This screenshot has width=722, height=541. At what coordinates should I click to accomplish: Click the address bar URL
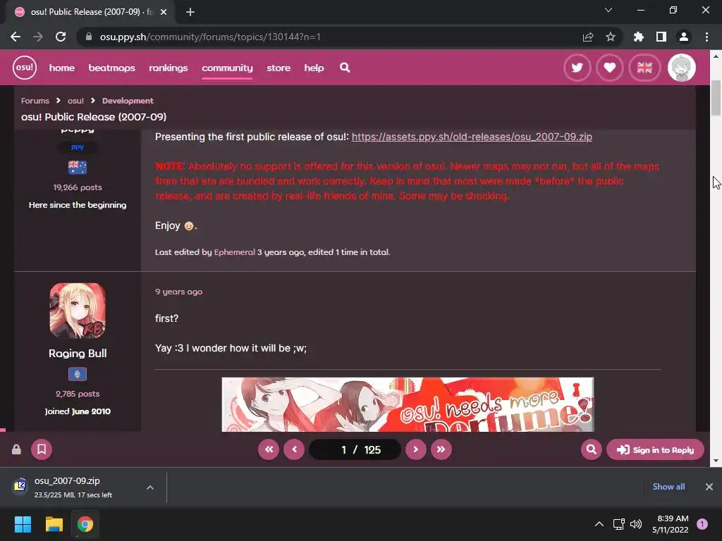coord(210,37)
